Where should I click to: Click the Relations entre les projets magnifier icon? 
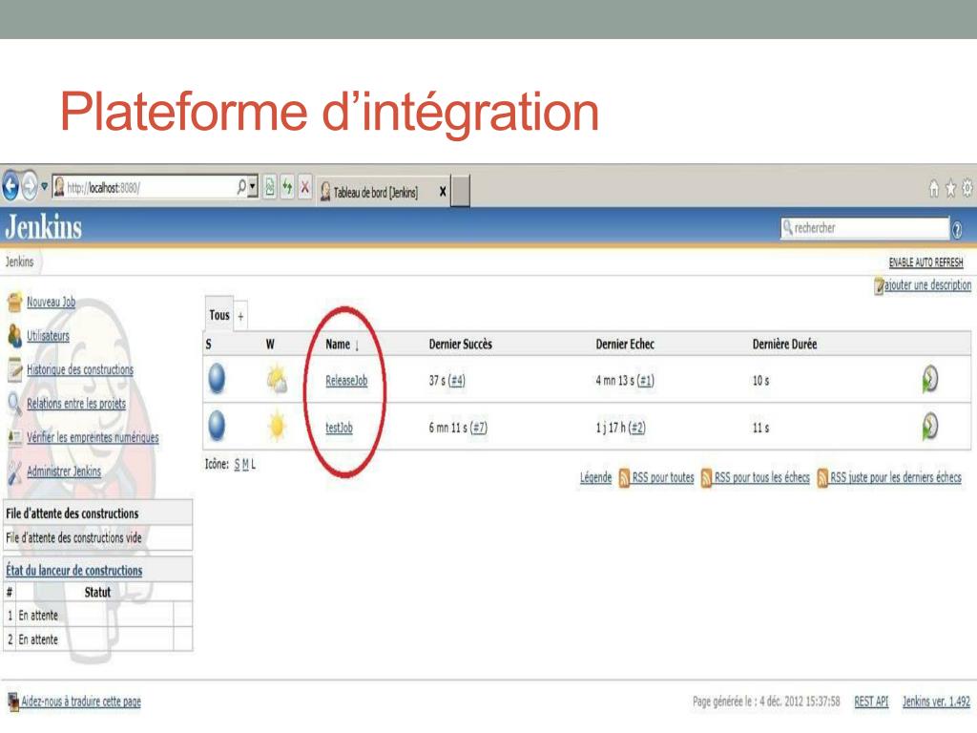[15, 404]
